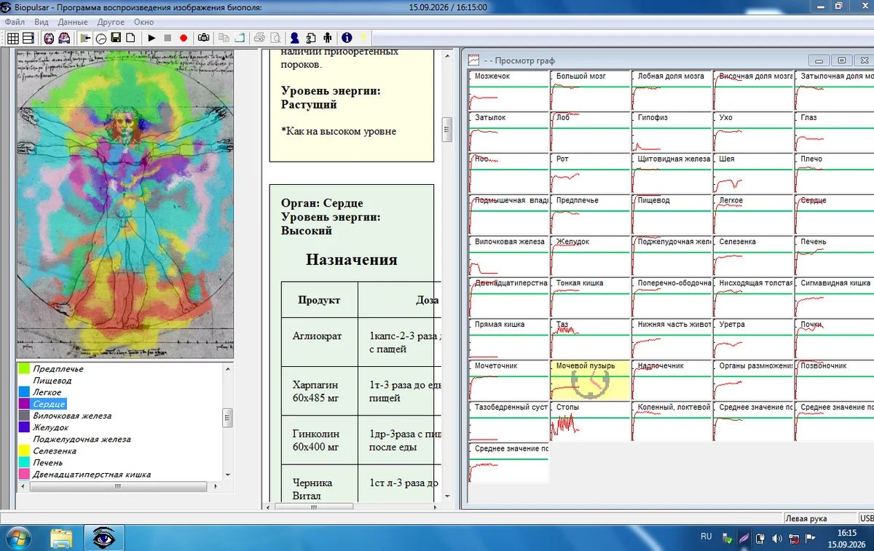Click the Vitruvian man aura image
This screenshot has width=874, height=551.
[125, 205]
